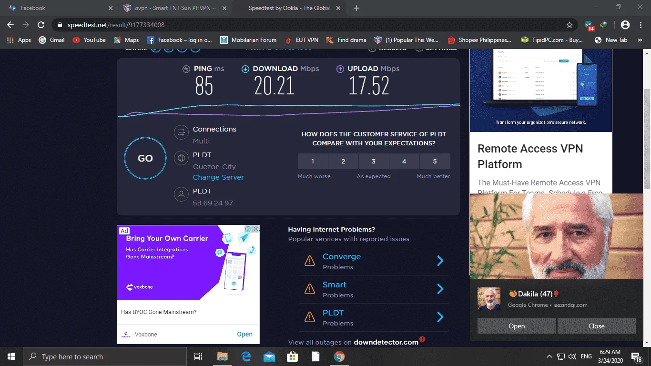
Task: Open Chrome three-dot menu
Action: click(641, 25)
